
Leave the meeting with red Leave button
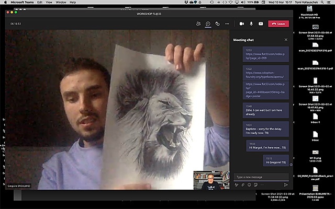pos(278,24)
